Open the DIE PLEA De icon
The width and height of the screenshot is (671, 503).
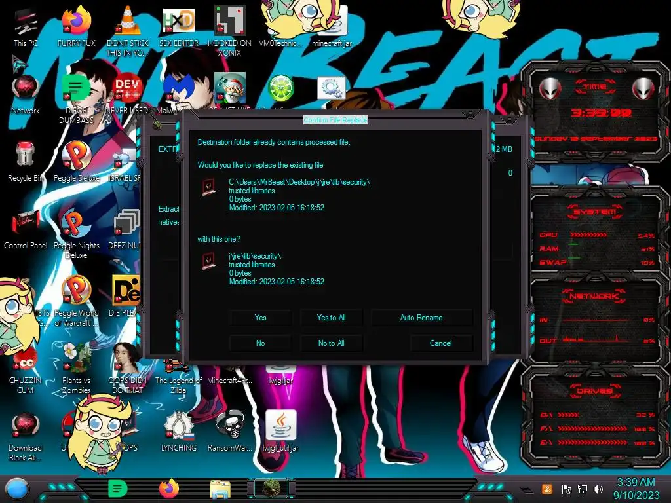click(x=126, y=296)
